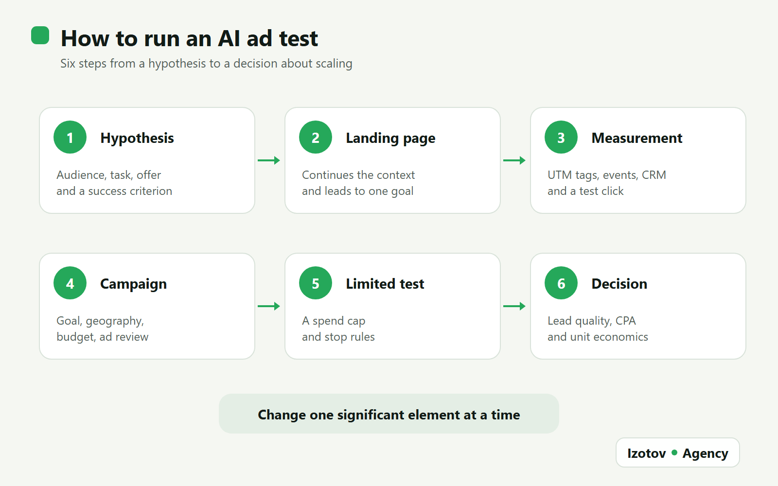
Task: Click 'and a test click' text
Action: pos(585,191)
